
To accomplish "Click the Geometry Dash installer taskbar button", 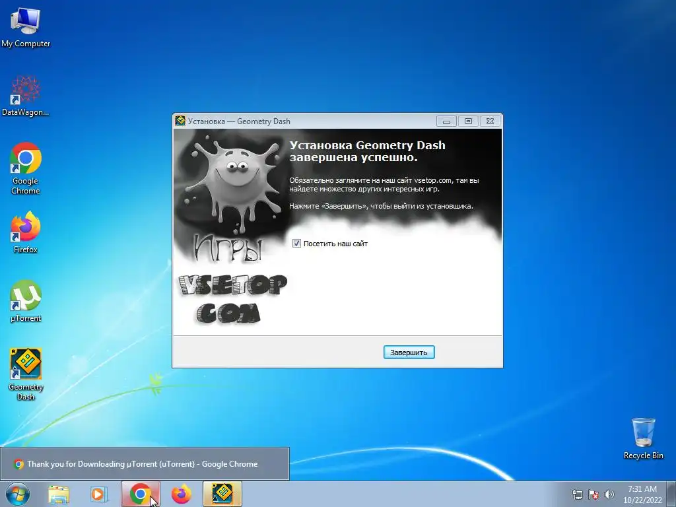I will pos(222,494).
